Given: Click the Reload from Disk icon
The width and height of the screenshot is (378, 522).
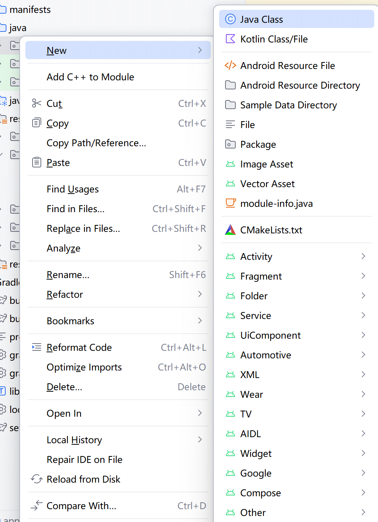Looking at the screenshot, I should click(36, 479).
